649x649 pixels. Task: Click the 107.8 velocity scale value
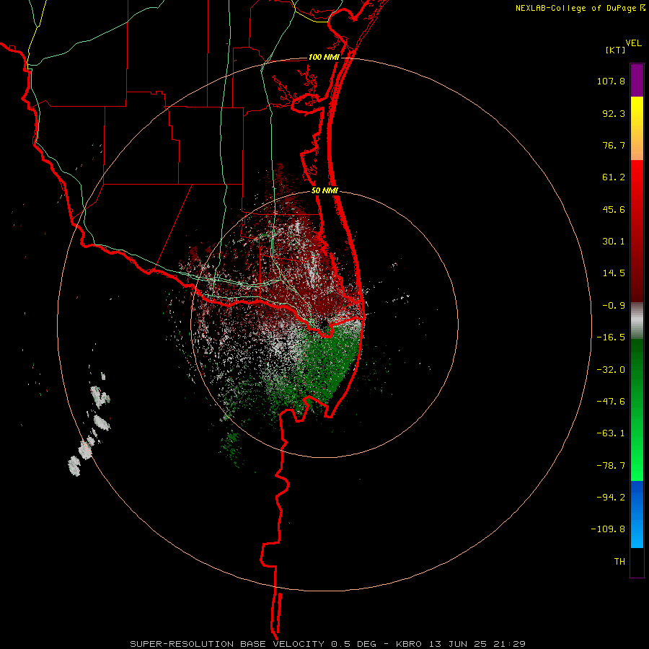(611, 81)
